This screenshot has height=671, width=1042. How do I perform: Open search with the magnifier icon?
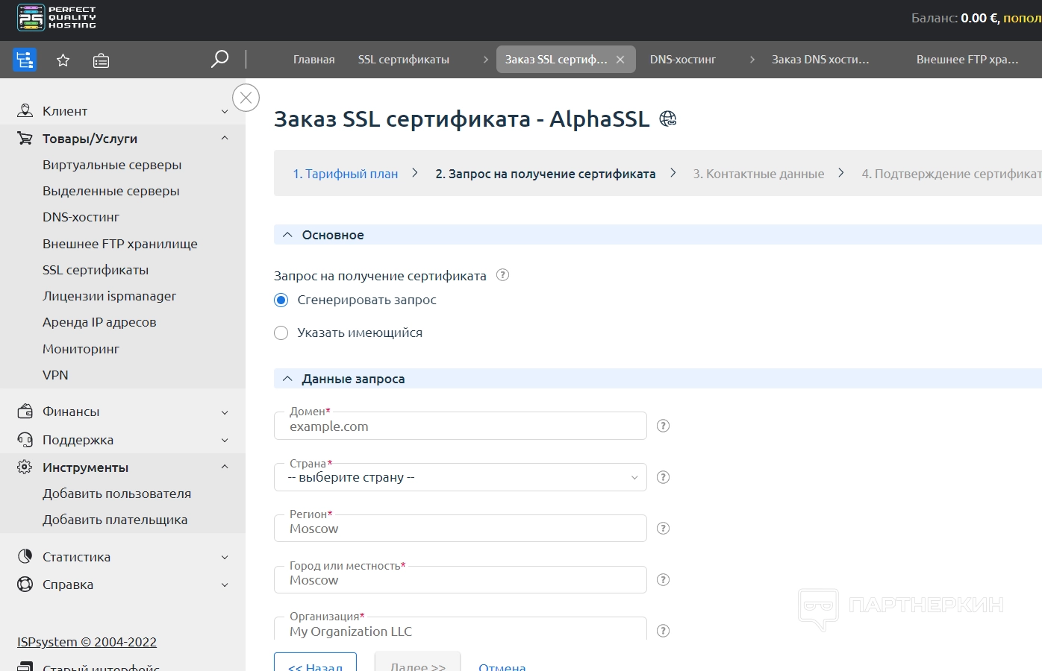219,59
